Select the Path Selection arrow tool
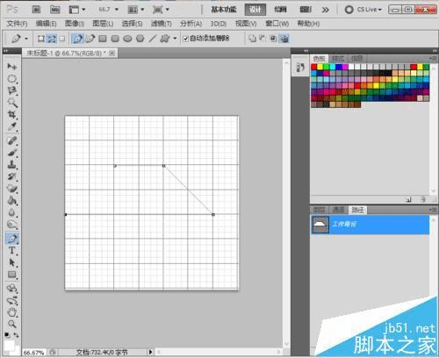 [11, 262]
